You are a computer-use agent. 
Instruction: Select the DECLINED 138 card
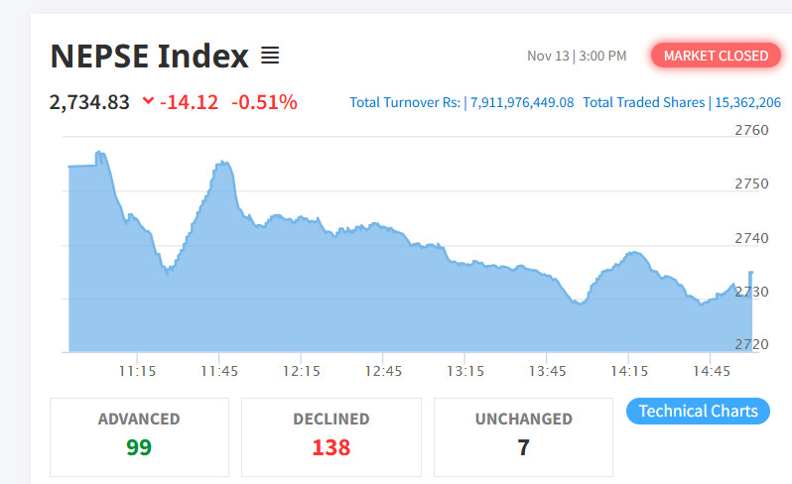(x=330, y=436)
